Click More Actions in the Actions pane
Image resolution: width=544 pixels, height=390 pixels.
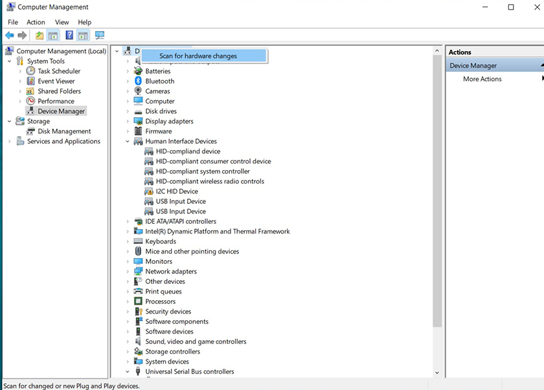[x=482, y=79]
